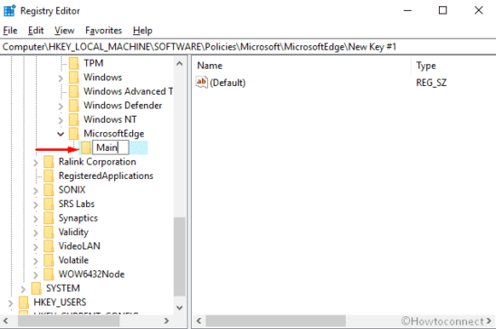
Task: Expand the VideoLAN key
Action: click(35, 247)
